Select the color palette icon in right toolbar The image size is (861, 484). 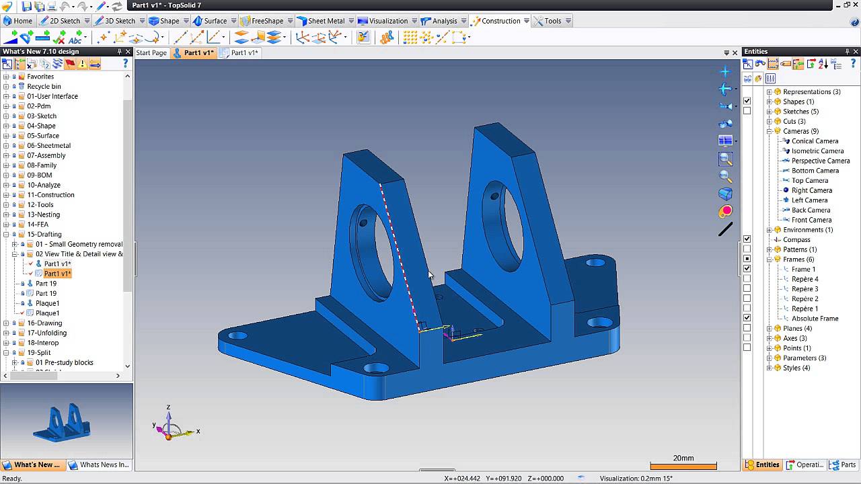725,211
